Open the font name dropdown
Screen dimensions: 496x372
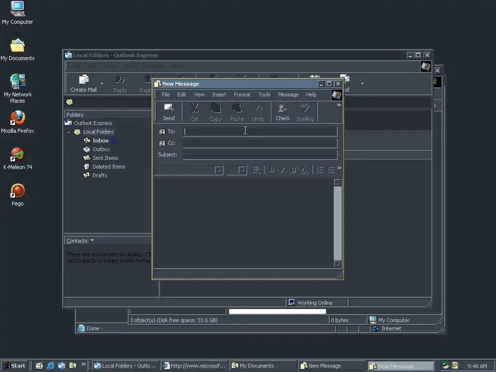218,170
